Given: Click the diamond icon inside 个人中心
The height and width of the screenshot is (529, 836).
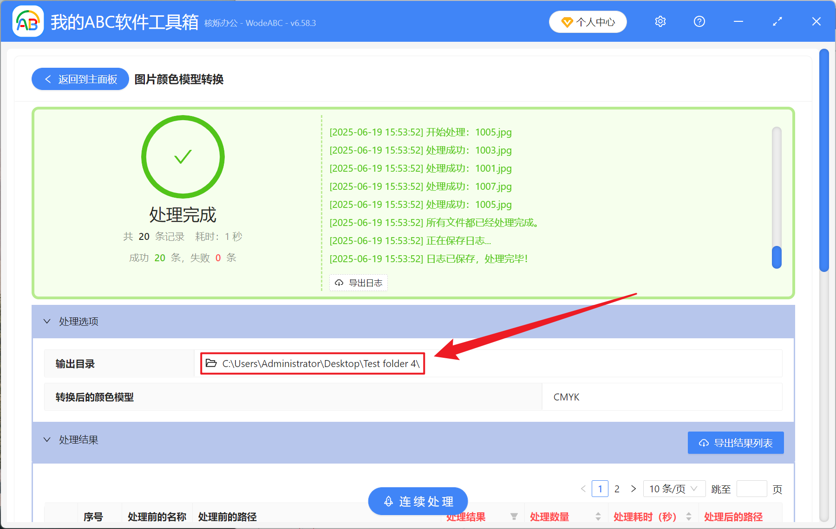Looking at the screenshot, I should pyautogui.click(x=567, y=22).
